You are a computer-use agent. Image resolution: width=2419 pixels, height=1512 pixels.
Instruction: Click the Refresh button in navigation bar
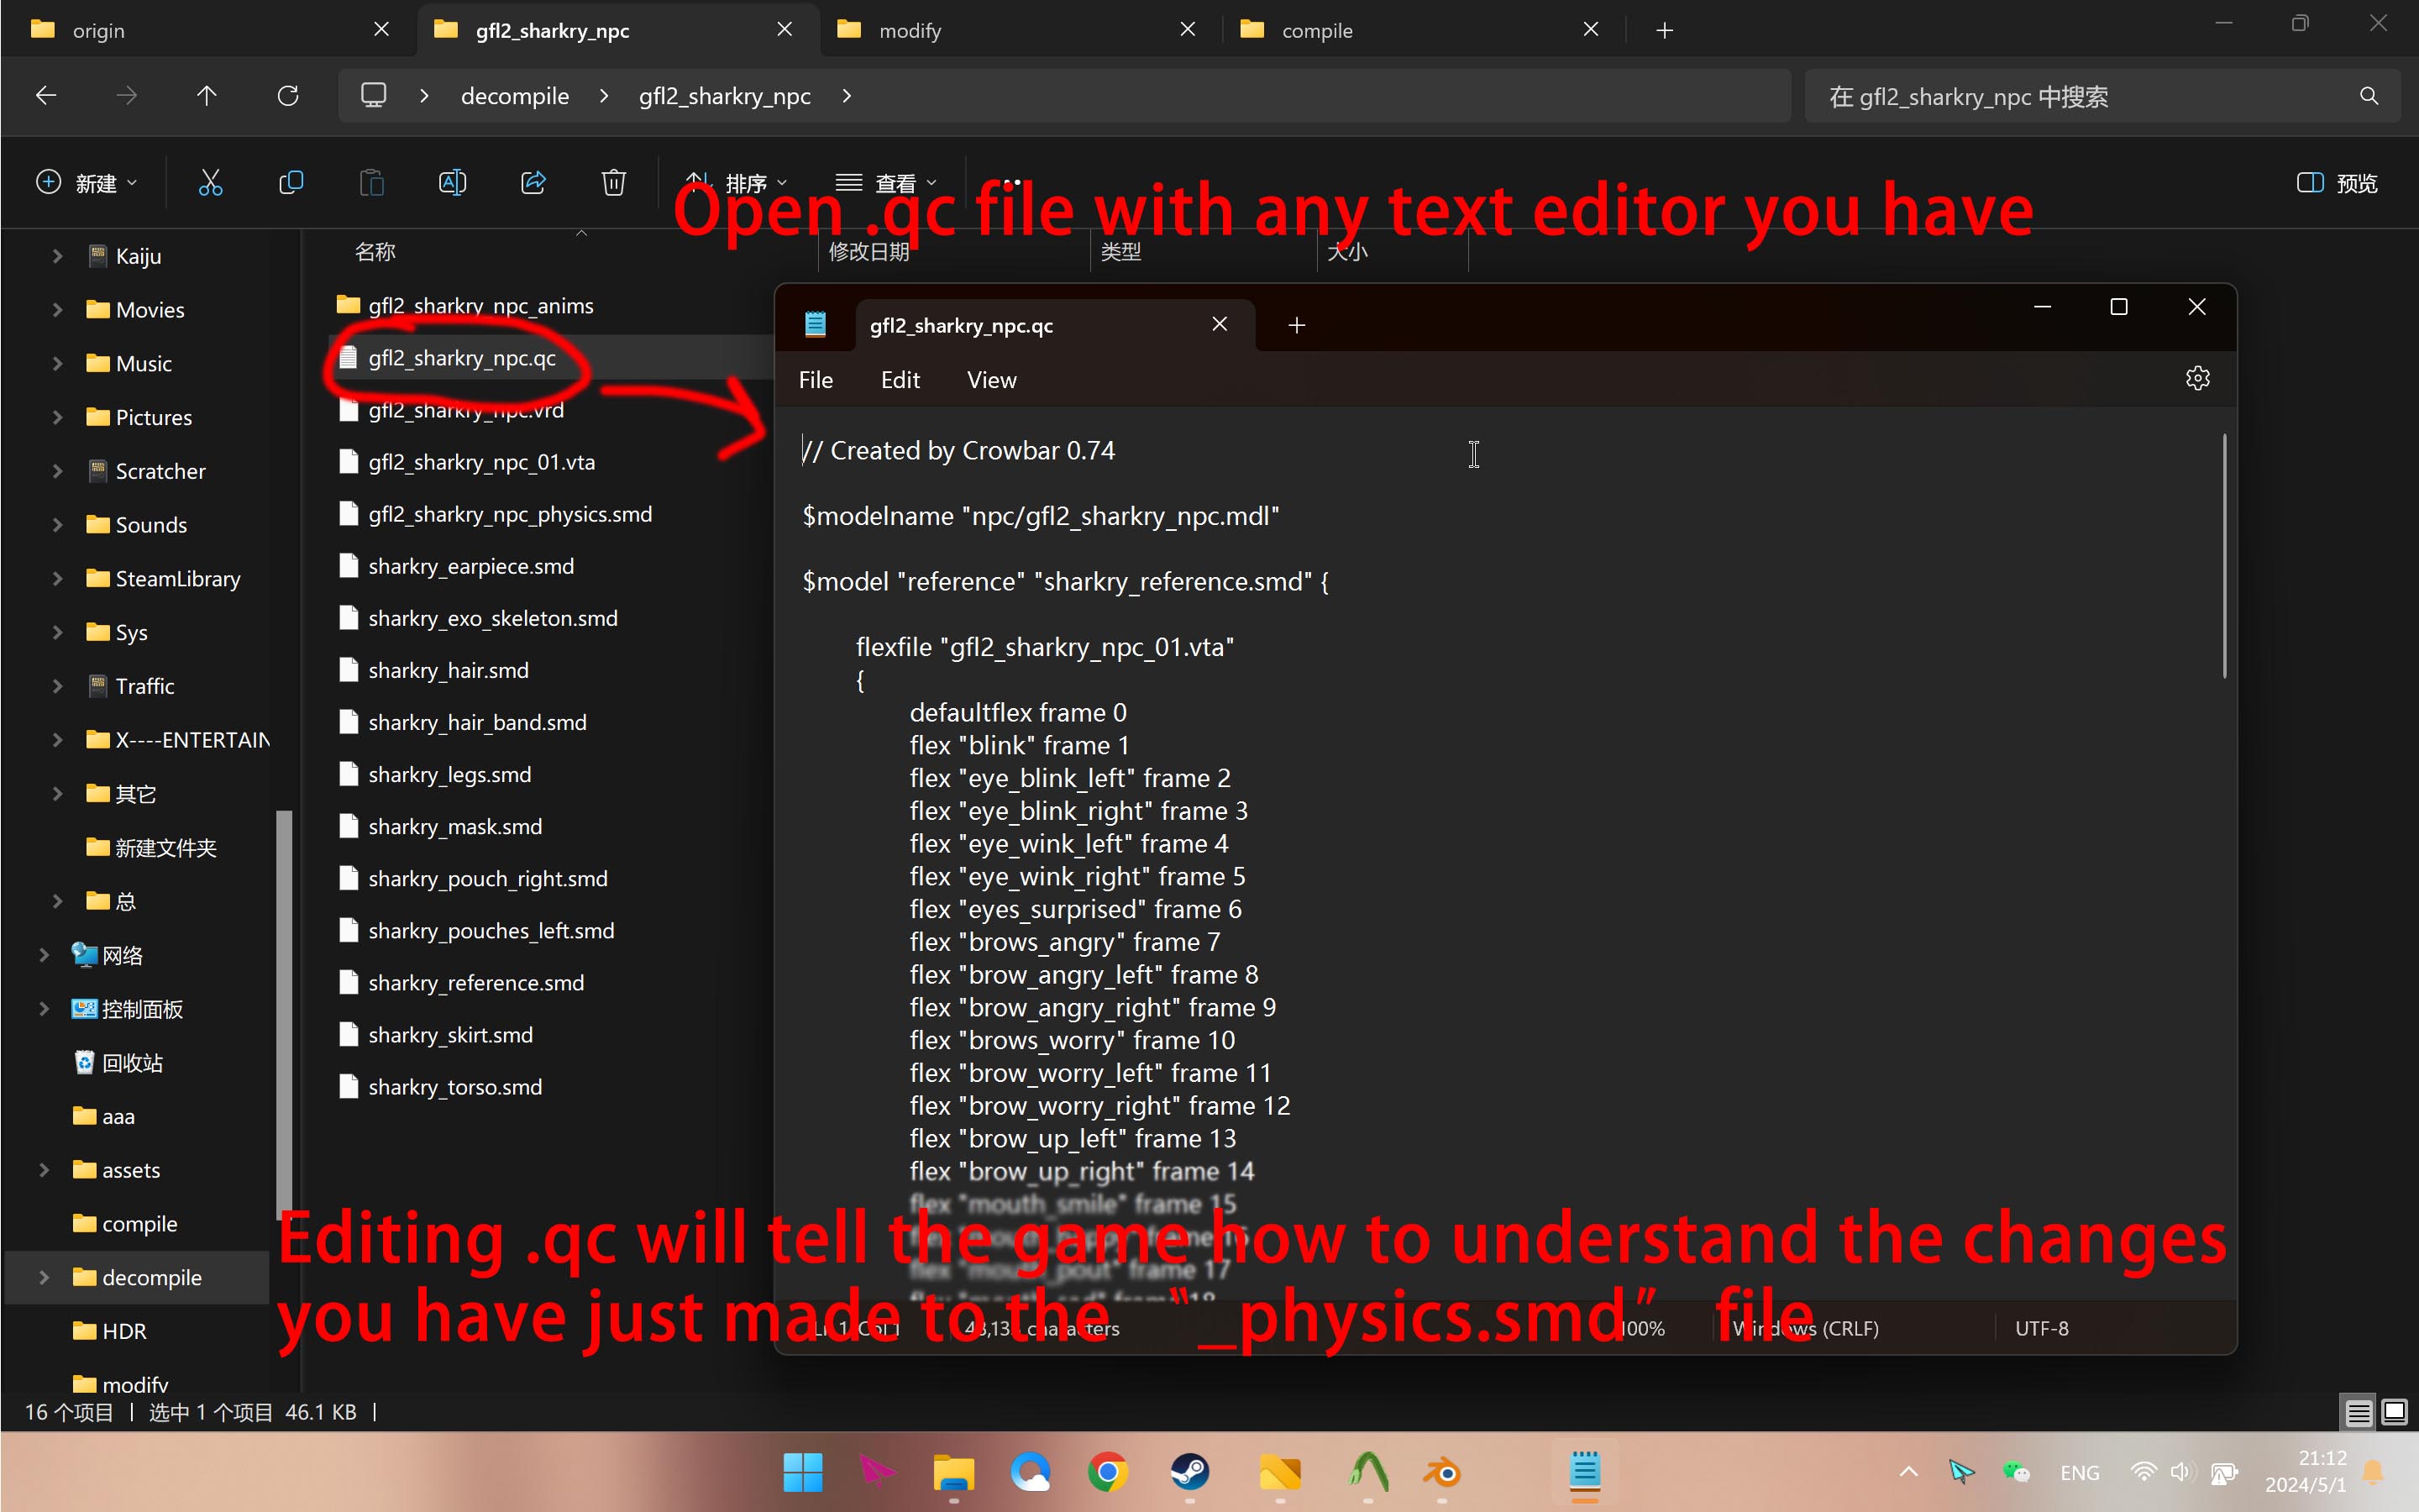click(288, 96)
